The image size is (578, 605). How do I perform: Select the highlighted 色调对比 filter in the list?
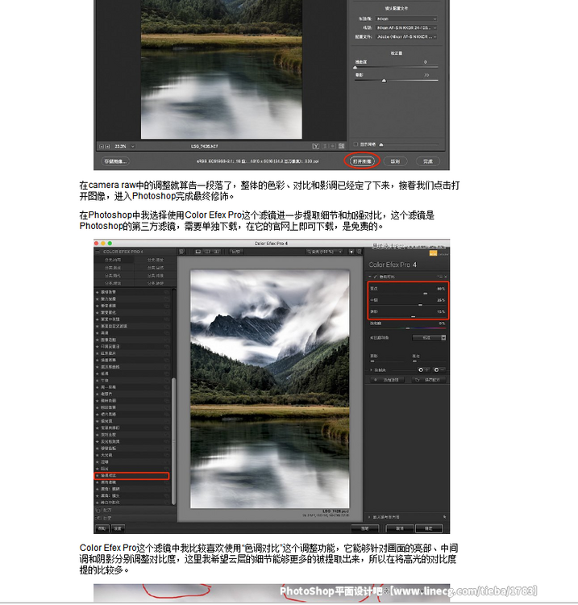[x=131, y=476]
